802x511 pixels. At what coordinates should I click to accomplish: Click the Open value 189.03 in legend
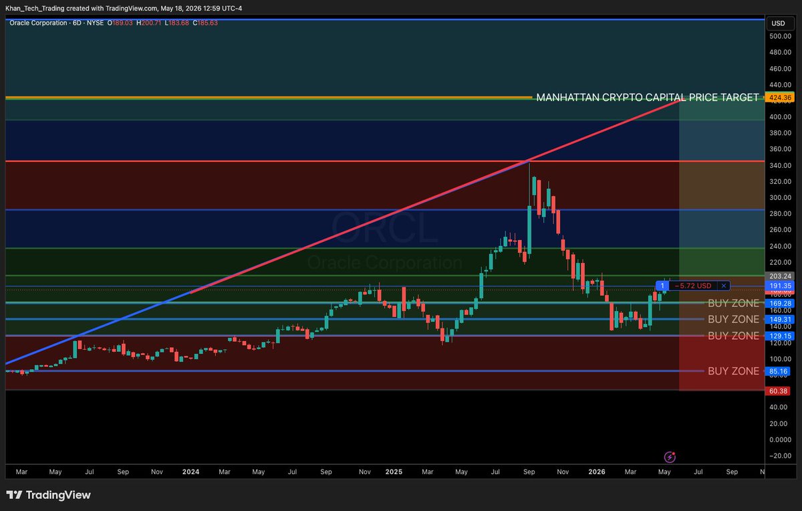tap(123, 23)
